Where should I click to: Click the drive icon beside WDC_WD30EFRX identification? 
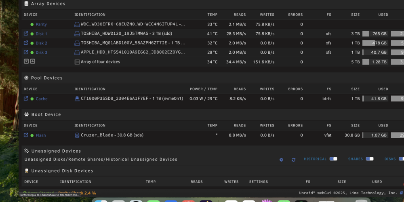point(77,25)
